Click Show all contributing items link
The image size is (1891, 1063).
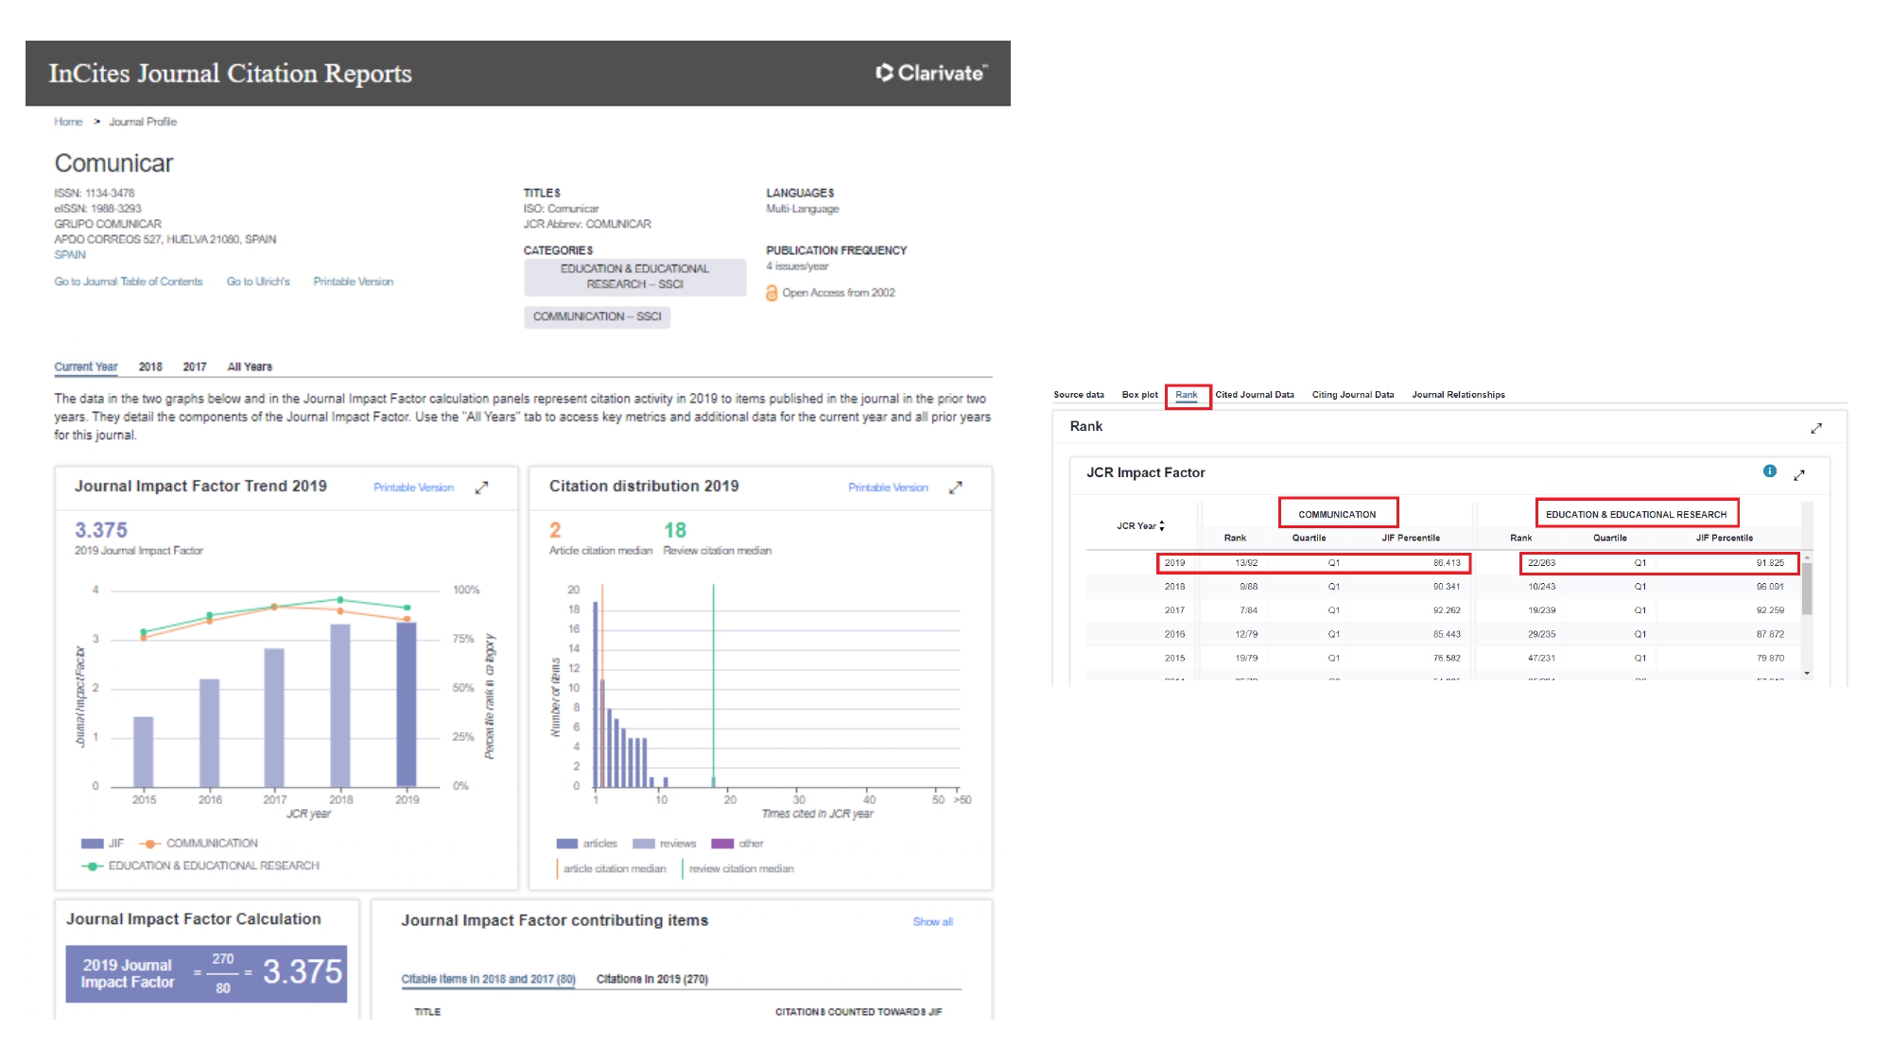[x=932, y=921]
